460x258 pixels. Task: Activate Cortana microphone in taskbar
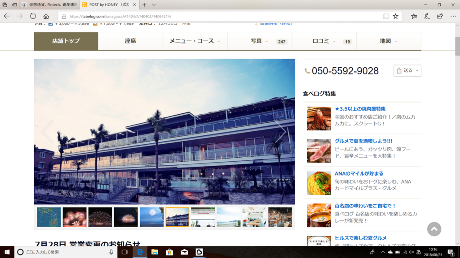[x=111, y=252]
